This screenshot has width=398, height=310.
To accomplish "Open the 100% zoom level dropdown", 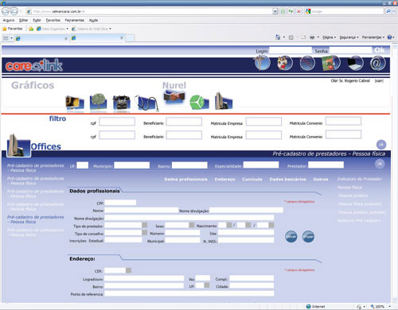I will point(390,306).
